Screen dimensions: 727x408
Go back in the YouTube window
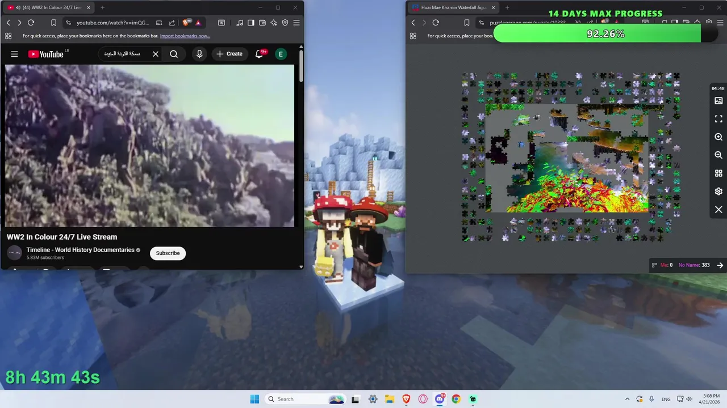(x=9, y=23)
